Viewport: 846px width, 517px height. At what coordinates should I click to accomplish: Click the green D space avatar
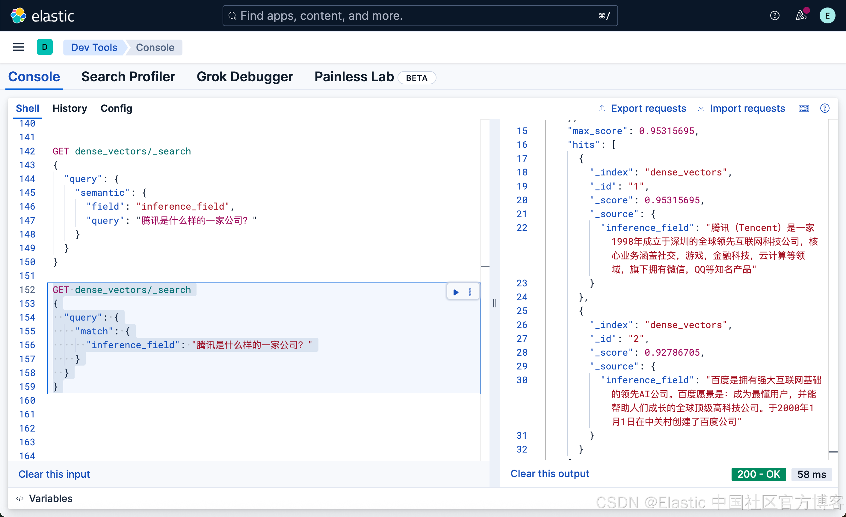pyautogui.click(x=45, y=47)
